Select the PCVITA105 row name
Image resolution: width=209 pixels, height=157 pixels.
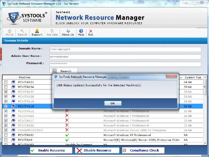click(26, 125)
